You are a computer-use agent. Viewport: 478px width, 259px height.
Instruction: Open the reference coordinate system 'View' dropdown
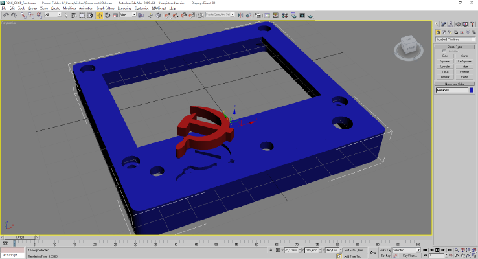click(x=128, y=14)
